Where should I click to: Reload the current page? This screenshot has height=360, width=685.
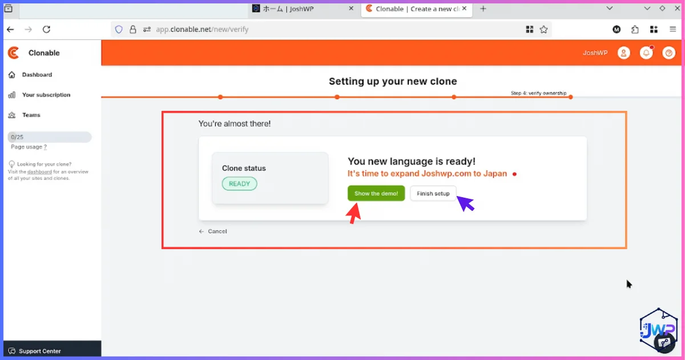(47, 29)
